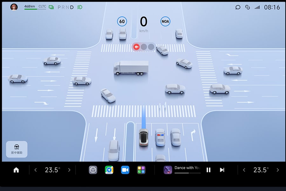This screenshot has width=286, height=191.
Task: Decrease left temperature with left arrow
Action: [x=36, y=170]
